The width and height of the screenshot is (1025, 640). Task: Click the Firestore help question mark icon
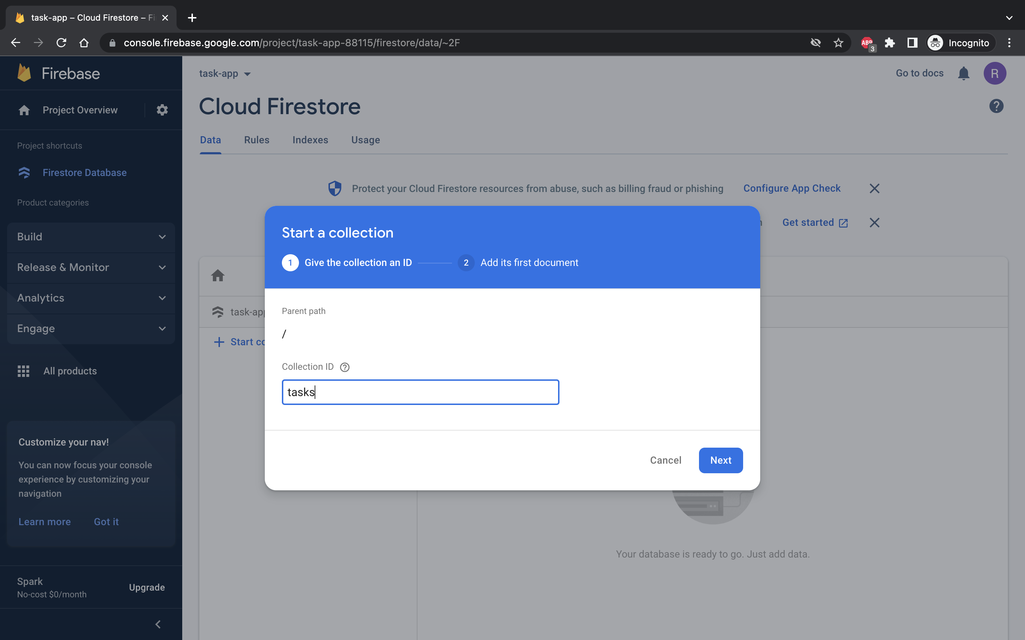[996, 106]
